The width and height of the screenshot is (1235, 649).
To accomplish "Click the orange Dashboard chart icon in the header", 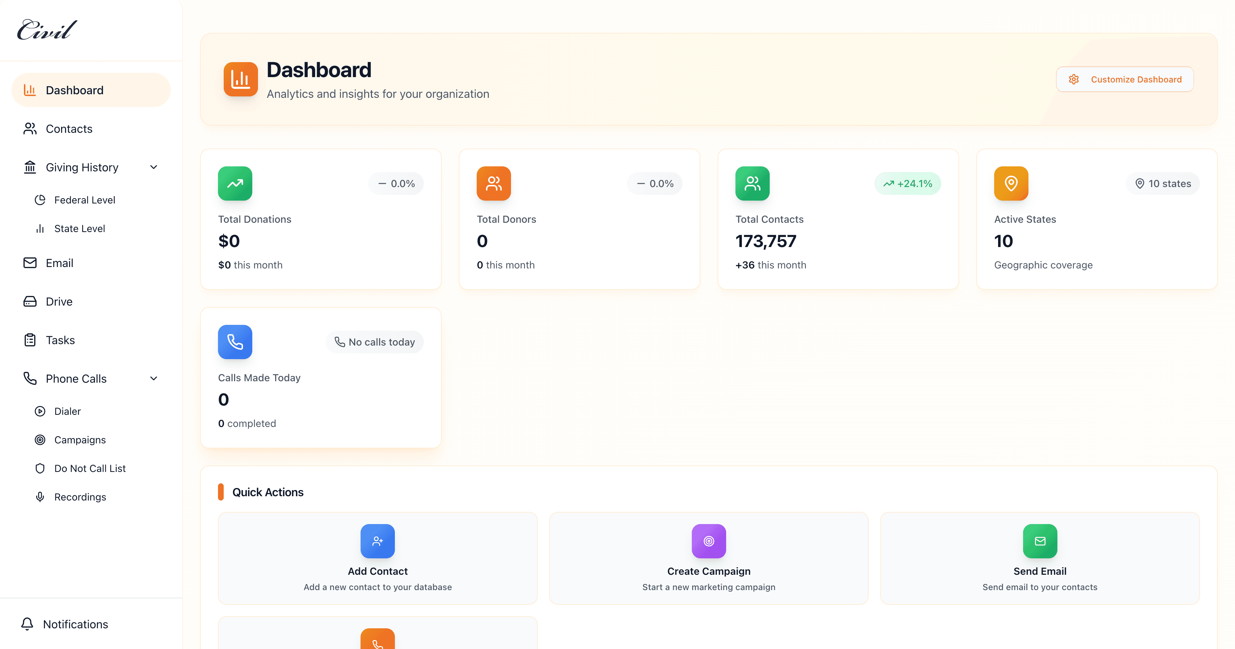I will click(240, 80).
